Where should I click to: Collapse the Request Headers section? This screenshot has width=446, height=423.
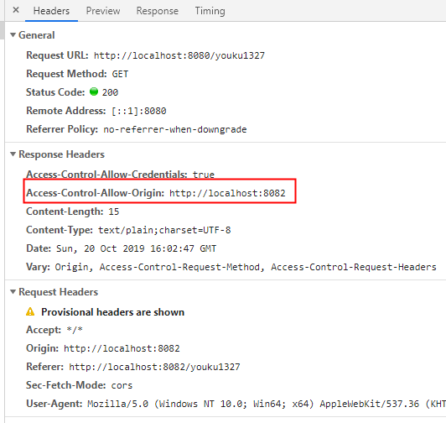point(13,292)
